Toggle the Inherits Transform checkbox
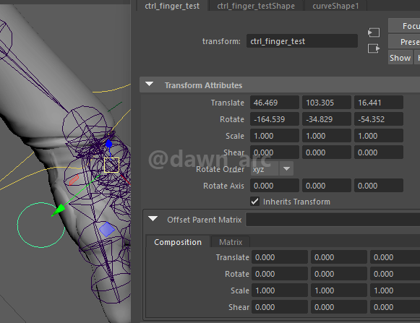The width and height of the screenshot is (420, 323). [x=254, y=202]
